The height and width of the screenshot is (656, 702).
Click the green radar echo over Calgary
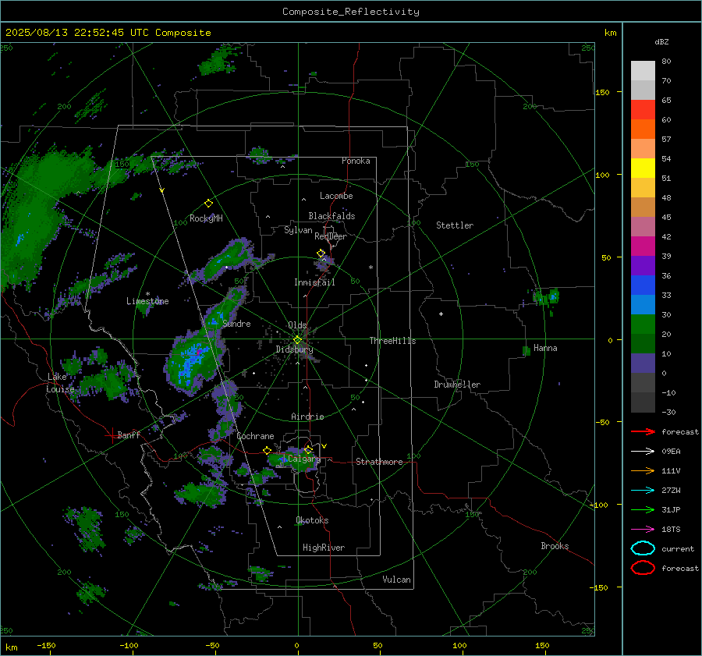[x=293, y=460]
